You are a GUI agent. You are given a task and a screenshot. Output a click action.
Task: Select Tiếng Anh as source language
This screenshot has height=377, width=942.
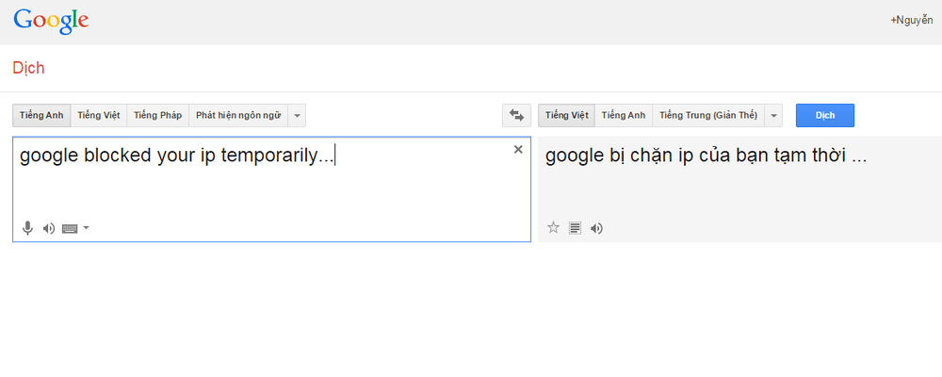click(x=41, y=115)
